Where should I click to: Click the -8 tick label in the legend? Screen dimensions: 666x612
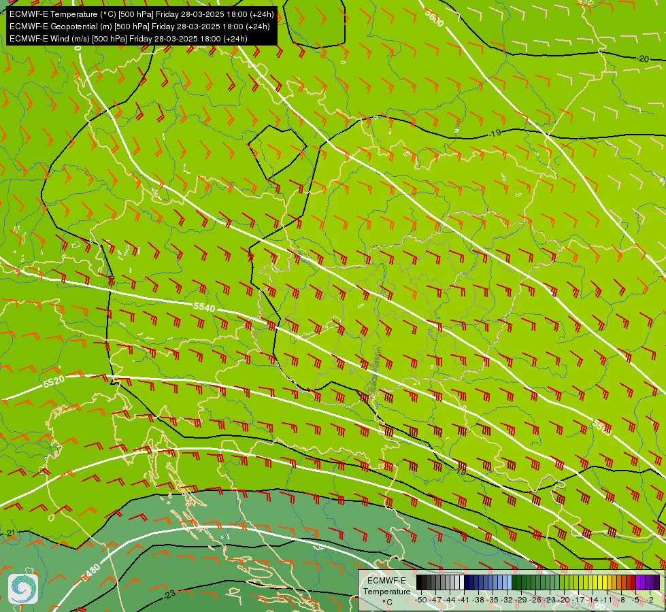621,600
